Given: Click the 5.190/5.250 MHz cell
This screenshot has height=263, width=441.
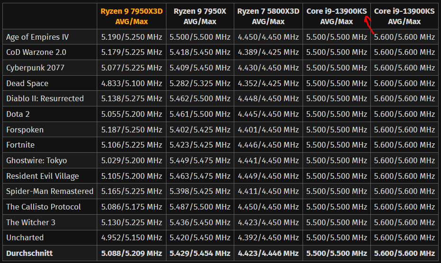Looking at the screenshot, I should (x=132, y=37).
